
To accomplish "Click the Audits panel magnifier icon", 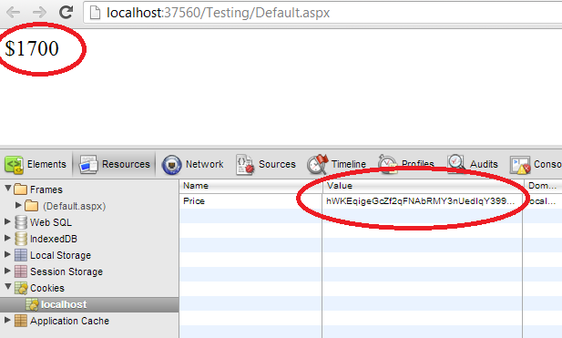I will click(456, 164).
